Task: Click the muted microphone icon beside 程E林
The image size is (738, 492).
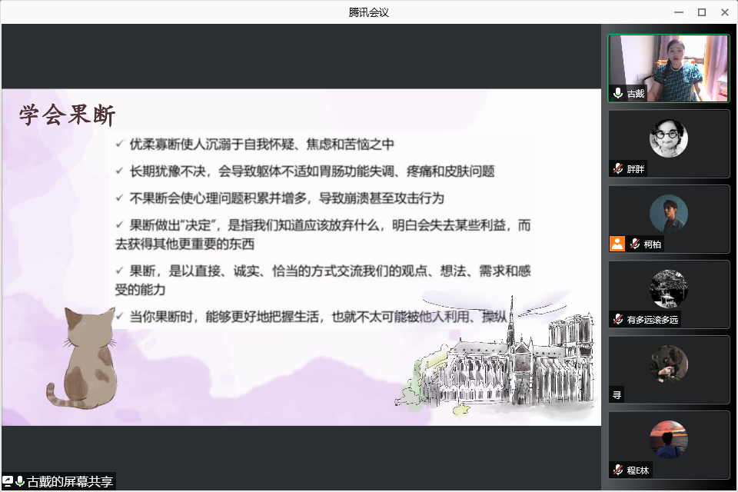Action: tap(618, 469)
